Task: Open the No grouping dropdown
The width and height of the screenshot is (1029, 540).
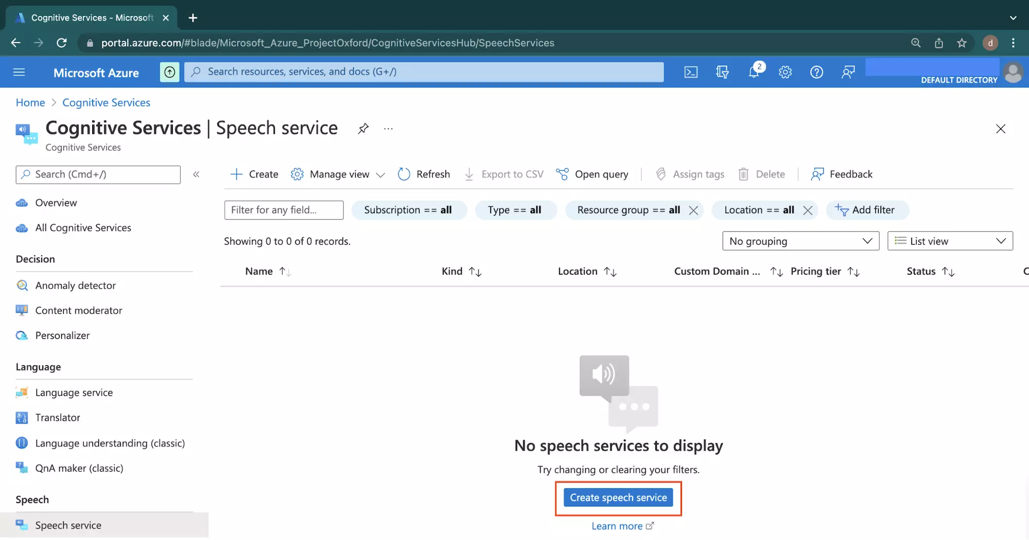Action: [800, 241]
